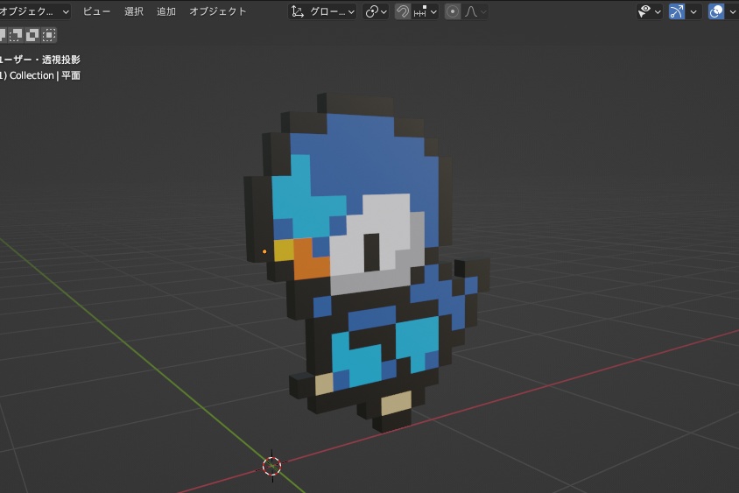The width and height of the screenshot is (739, 493).
Task: Toggle proportional editing circle icon
Action: click(x=453, y=11)
